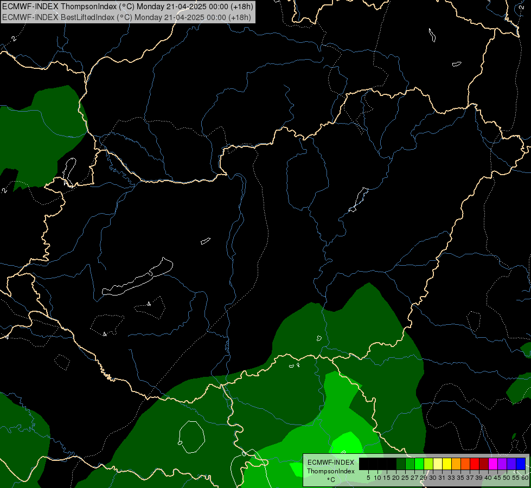Image resolution: width=531 pixels, height=488 pixels.
Task: Click the dark green 20-25 legend swatch
Action: [x=401, y=464]
